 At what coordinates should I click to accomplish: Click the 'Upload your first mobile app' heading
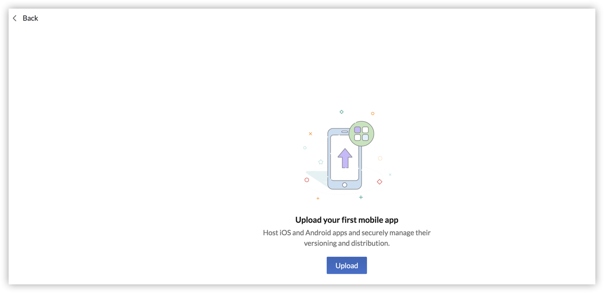(x=346, y=220)
